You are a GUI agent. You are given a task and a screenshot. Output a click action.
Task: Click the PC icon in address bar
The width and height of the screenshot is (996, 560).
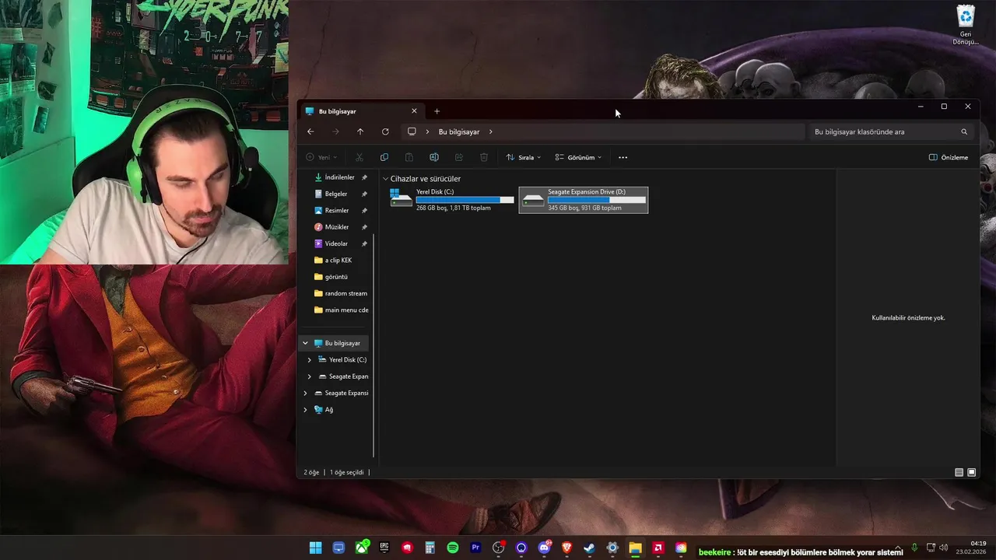pyautogui.click(x=412, y=131)
